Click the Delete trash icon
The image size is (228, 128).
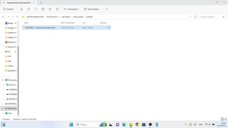[57, 9]
